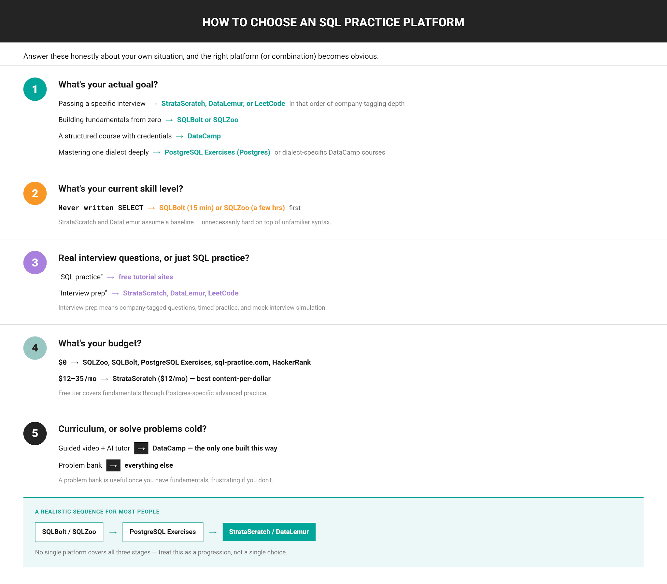Click the quoted 'SQL practice' label

(80, 277)
